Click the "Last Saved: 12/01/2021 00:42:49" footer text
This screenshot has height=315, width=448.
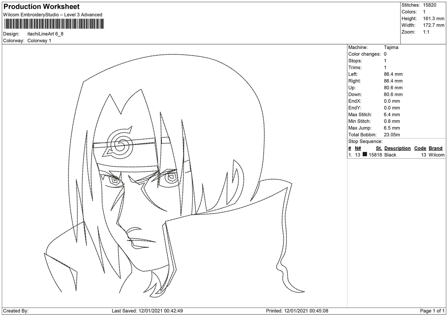tap(147, 311)
